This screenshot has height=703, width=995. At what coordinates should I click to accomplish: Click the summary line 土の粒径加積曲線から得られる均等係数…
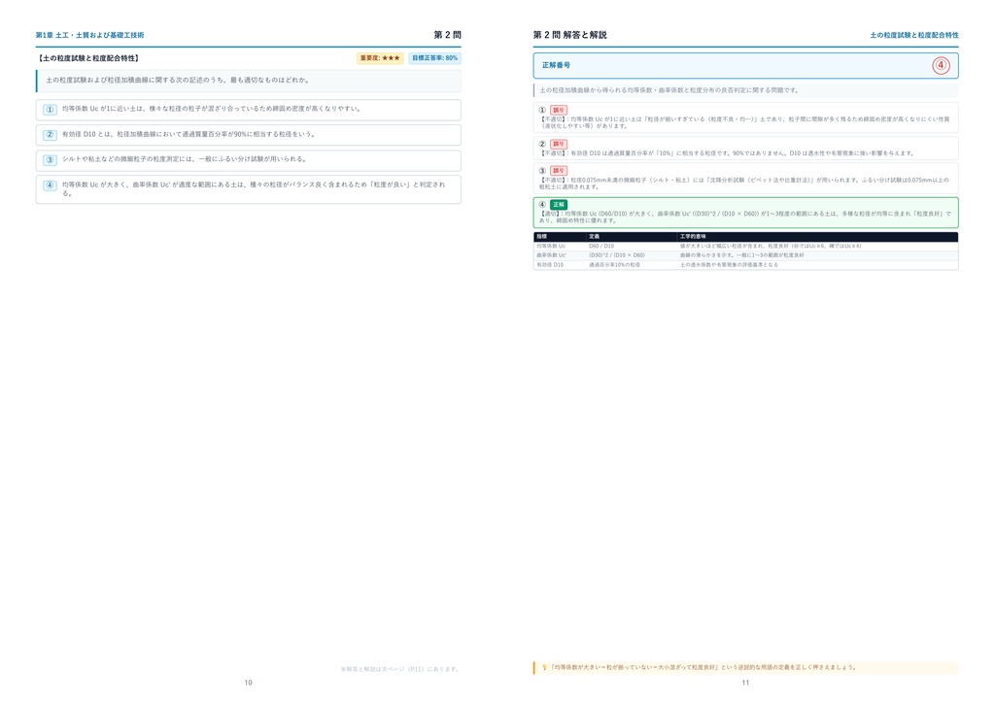[x=669, y=90]
